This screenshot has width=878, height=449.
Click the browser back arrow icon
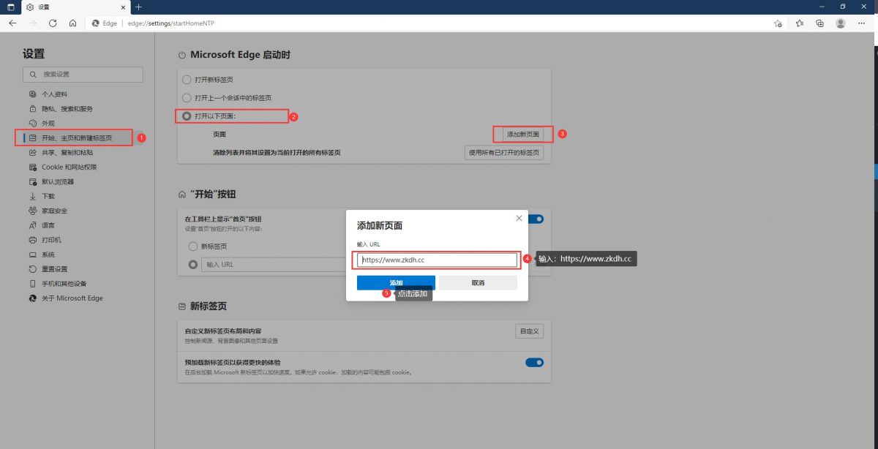(12, 23)
